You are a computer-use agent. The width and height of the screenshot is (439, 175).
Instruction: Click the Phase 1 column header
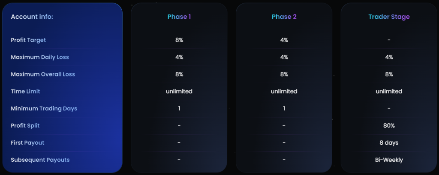pos(179,17)
